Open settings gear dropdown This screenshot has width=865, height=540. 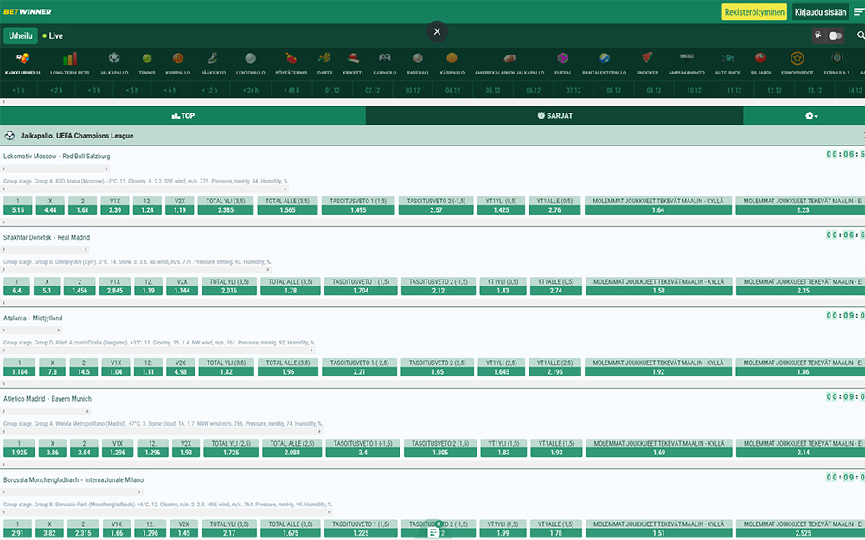(811, 115)
